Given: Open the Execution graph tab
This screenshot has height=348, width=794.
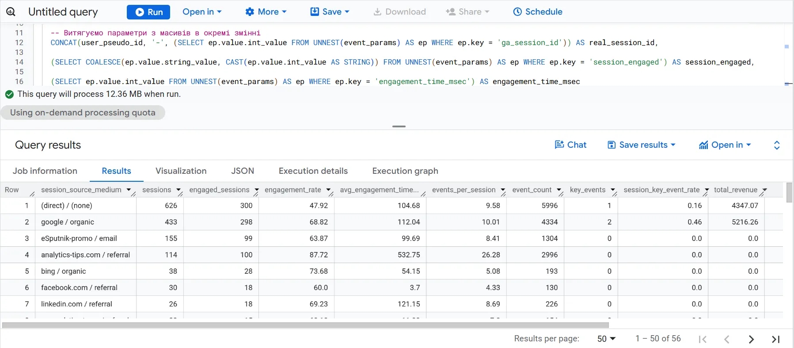Looking at the screenshot, I should point(405,171).
